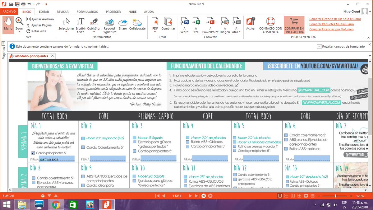The width and height of the screenshot is (373, 210).
Task: Click Rotar vista to rotate view
Action: point(36,31)
